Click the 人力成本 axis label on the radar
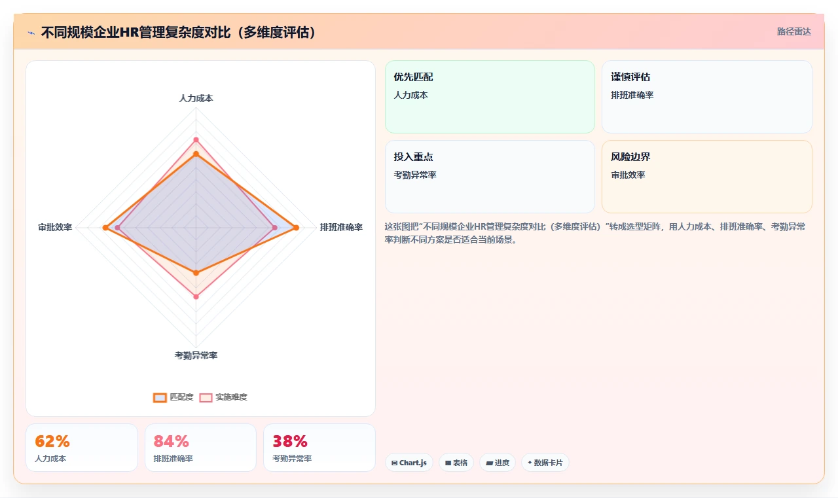This screenshot has height=498, width=838. click(196, 98)
